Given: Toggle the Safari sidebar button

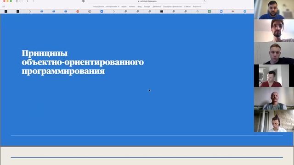Looking at the screenshot, I should [17, 1].
